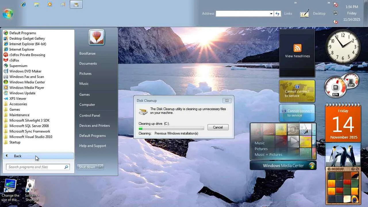Click the Default Programs icon in programs list
Image resolution: width=368 pixels, height=207 pixels.
click(6, 33)
